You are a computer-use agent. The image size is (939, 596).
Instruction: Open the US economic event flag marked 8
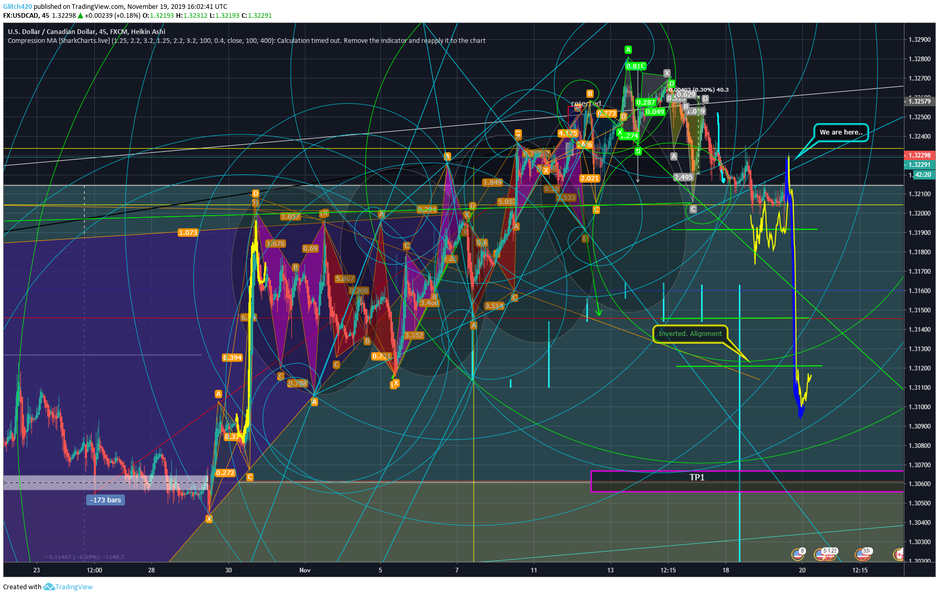coord(798,554)
